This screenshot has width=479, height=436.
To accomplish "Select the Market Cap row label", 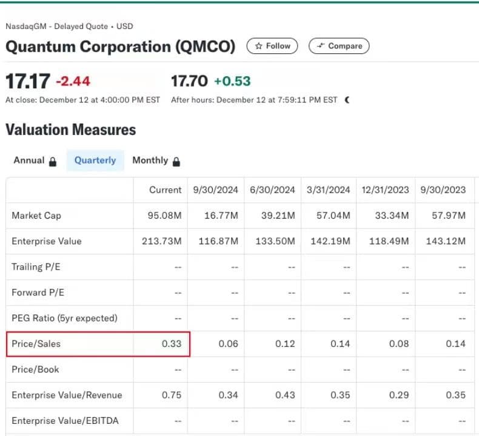I will [36, 216].
